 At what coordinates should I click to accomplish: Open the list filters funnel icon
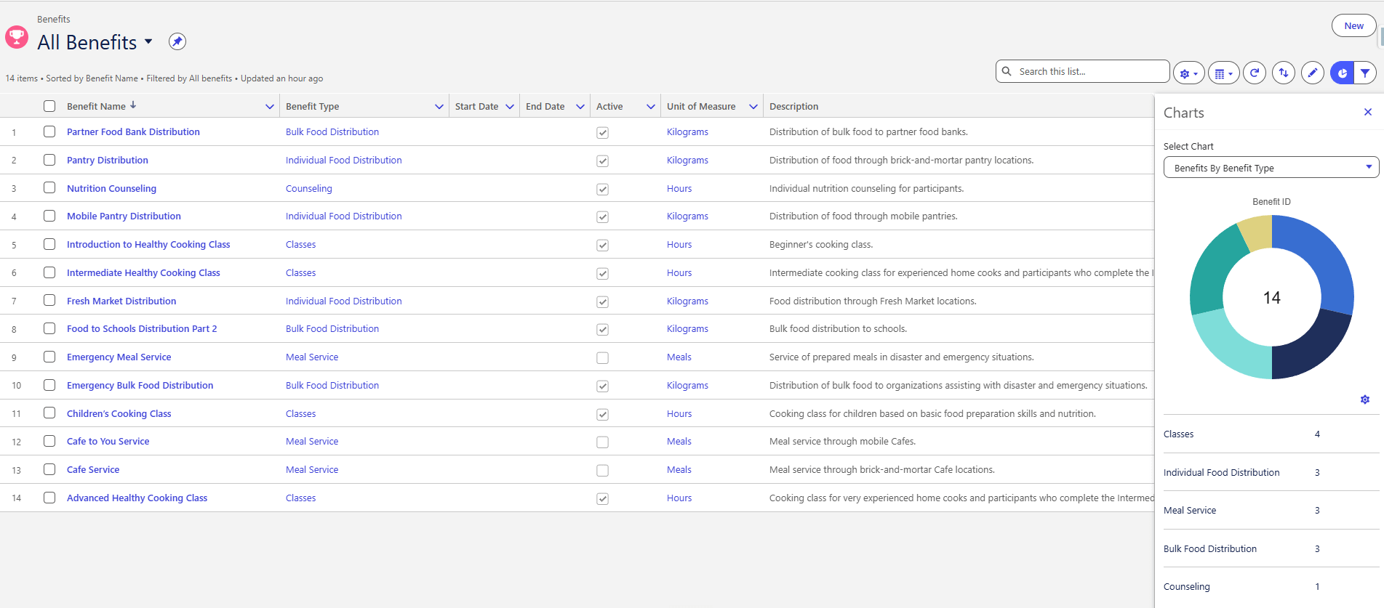pyautogui.click(x=1365, y=73)
